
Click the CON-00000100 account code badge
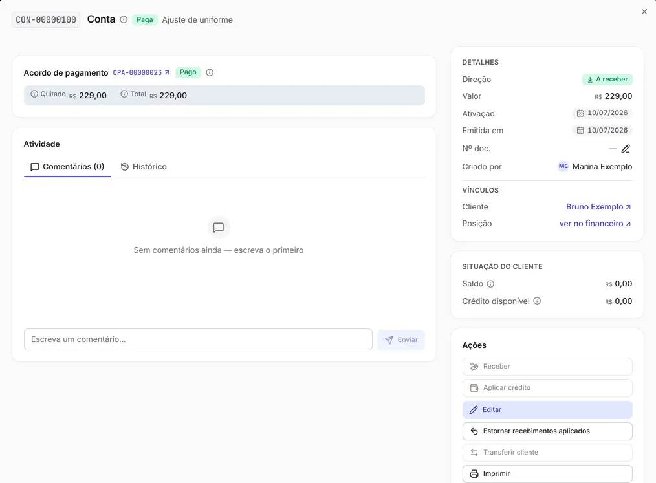(x=46, y=19)
